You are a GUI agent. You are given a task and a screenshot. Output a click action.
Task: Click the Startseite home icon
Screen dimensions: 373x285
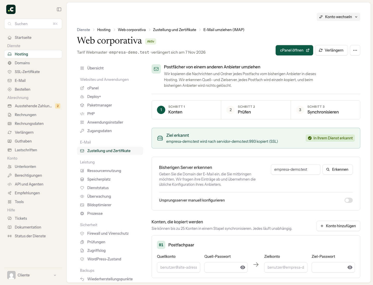(10, 38)
